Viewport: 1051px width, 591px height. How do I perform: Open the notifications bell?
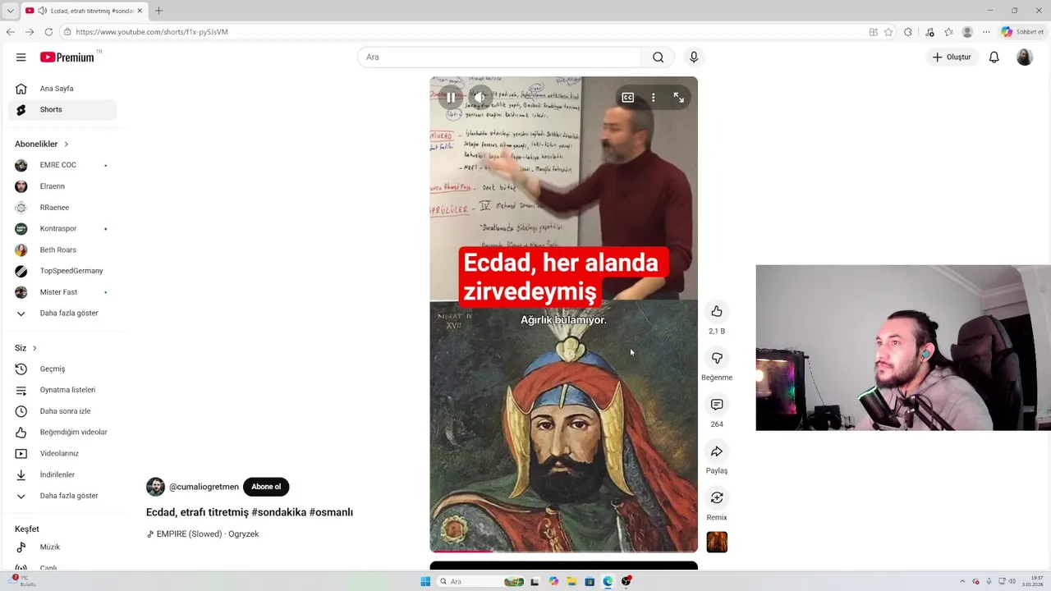[994, 57]
